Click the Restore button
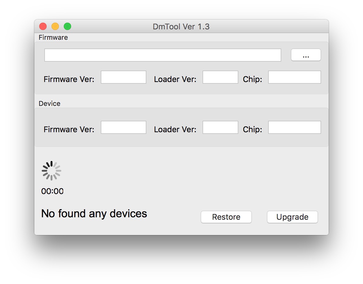The width and height of the screenshot is (363, 284). pyautogui.click(x=226, y=217)
